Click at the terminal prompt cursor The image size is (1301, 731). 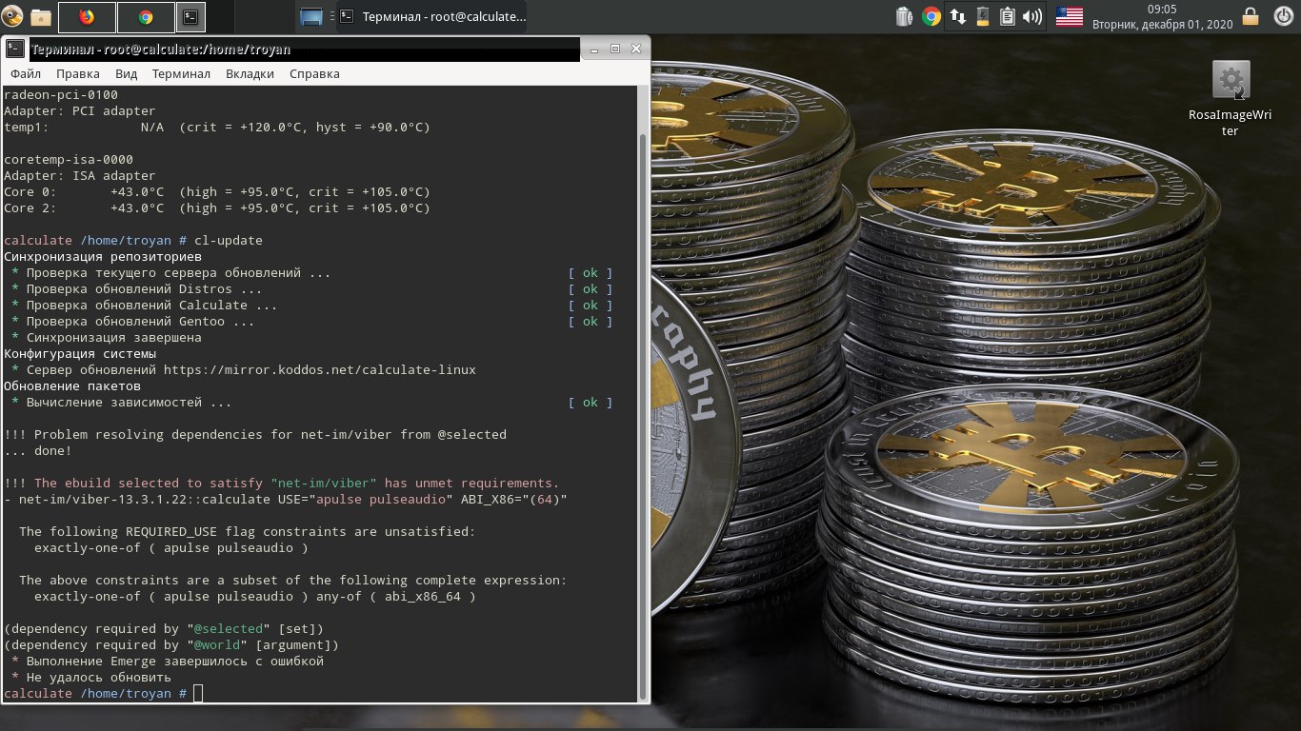[x=198, y=694]
